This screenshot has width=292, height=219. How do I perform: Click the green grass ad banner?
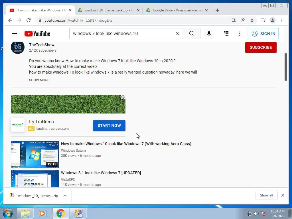(68, 104)
